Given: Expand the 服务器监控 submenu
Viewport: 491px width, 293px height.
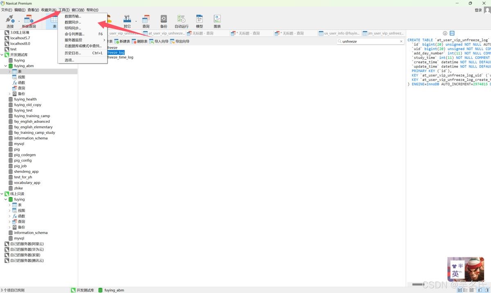Looking at the screenshot, I should [83, 40].
